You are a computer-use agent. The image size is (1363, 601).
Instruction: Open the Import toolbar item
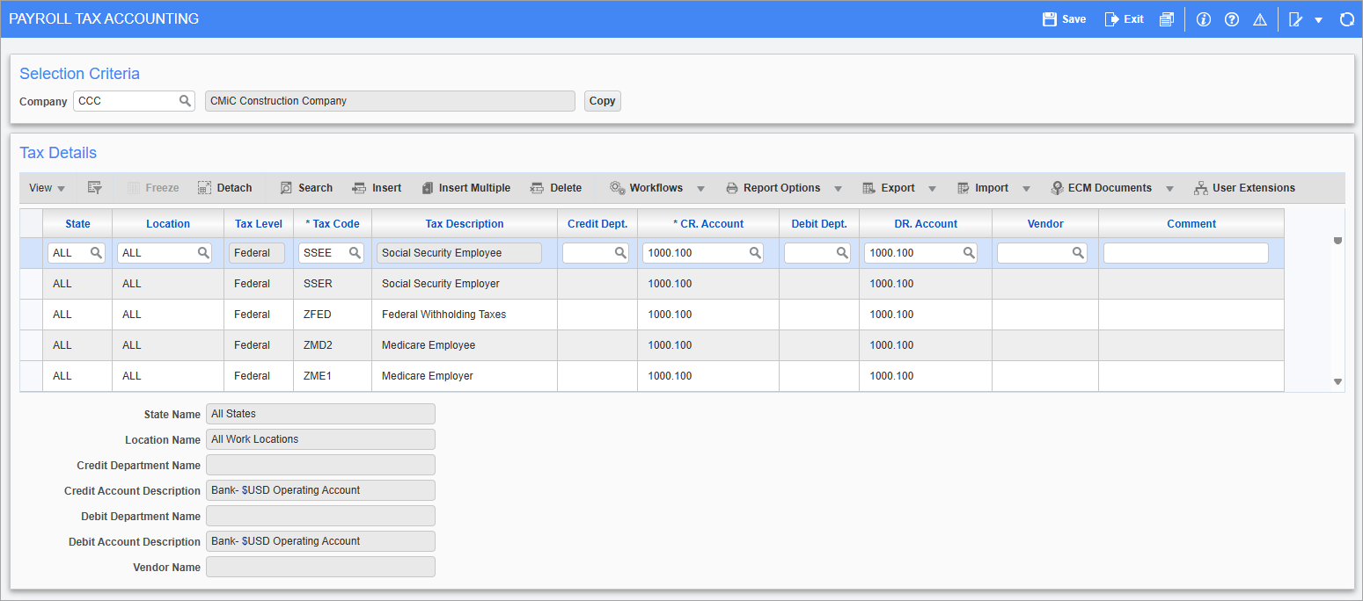click(x=983, y=188)
